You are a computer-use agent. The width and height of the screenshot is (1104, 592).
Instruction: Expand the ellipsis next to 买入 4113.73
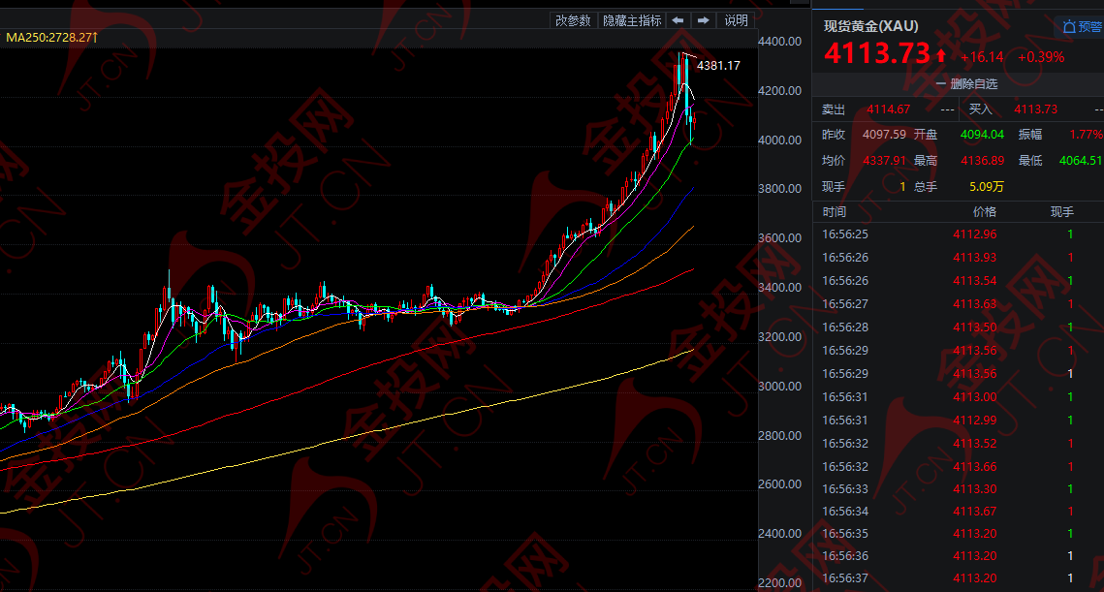[x=1099, y=109]
